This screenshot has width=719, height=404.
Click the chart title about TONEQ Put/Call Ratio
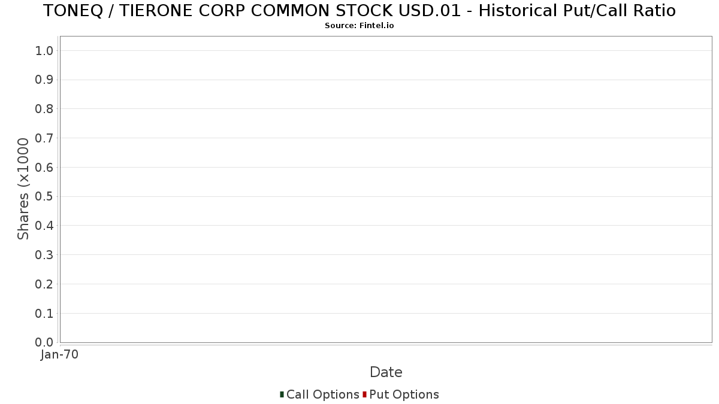click(x=359, y=11)
